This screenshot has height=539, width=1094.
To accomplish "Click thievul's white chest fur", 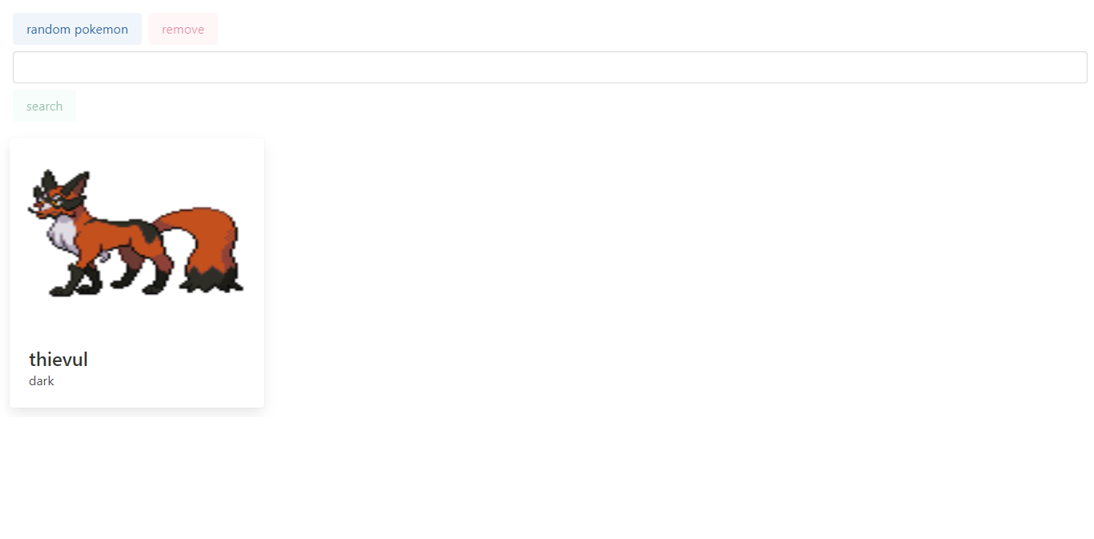I will click(64, 236).
